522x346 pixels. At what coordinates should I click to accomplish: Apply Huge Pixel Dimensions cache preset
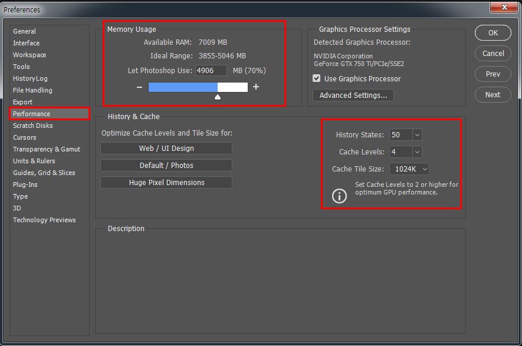click(x=166, y=182)
